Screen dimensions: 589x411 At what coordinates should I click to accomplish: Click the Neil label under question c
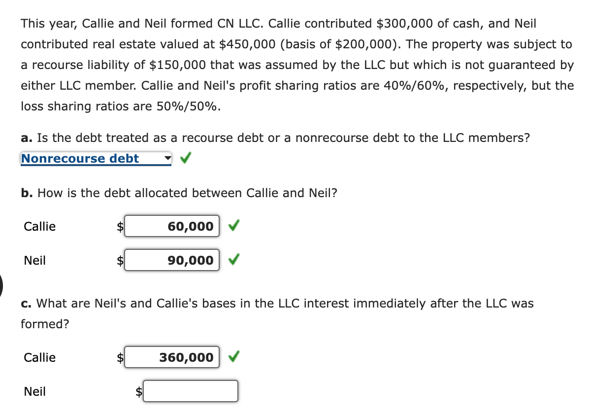34,392
